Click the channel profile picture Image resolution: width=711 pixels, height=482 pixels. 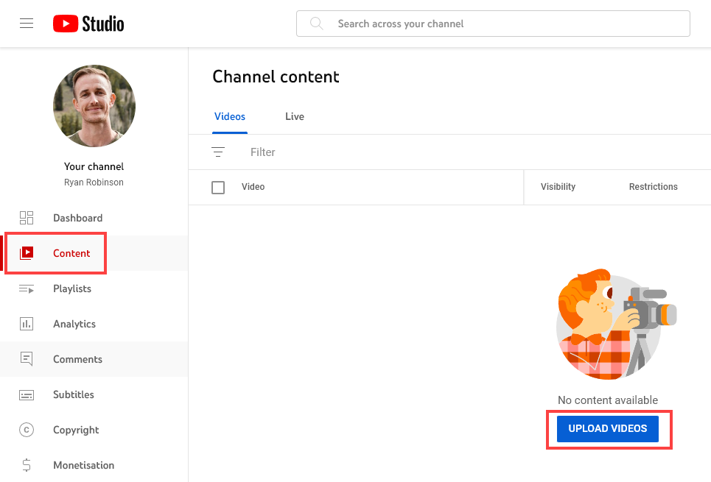(94, 106)
